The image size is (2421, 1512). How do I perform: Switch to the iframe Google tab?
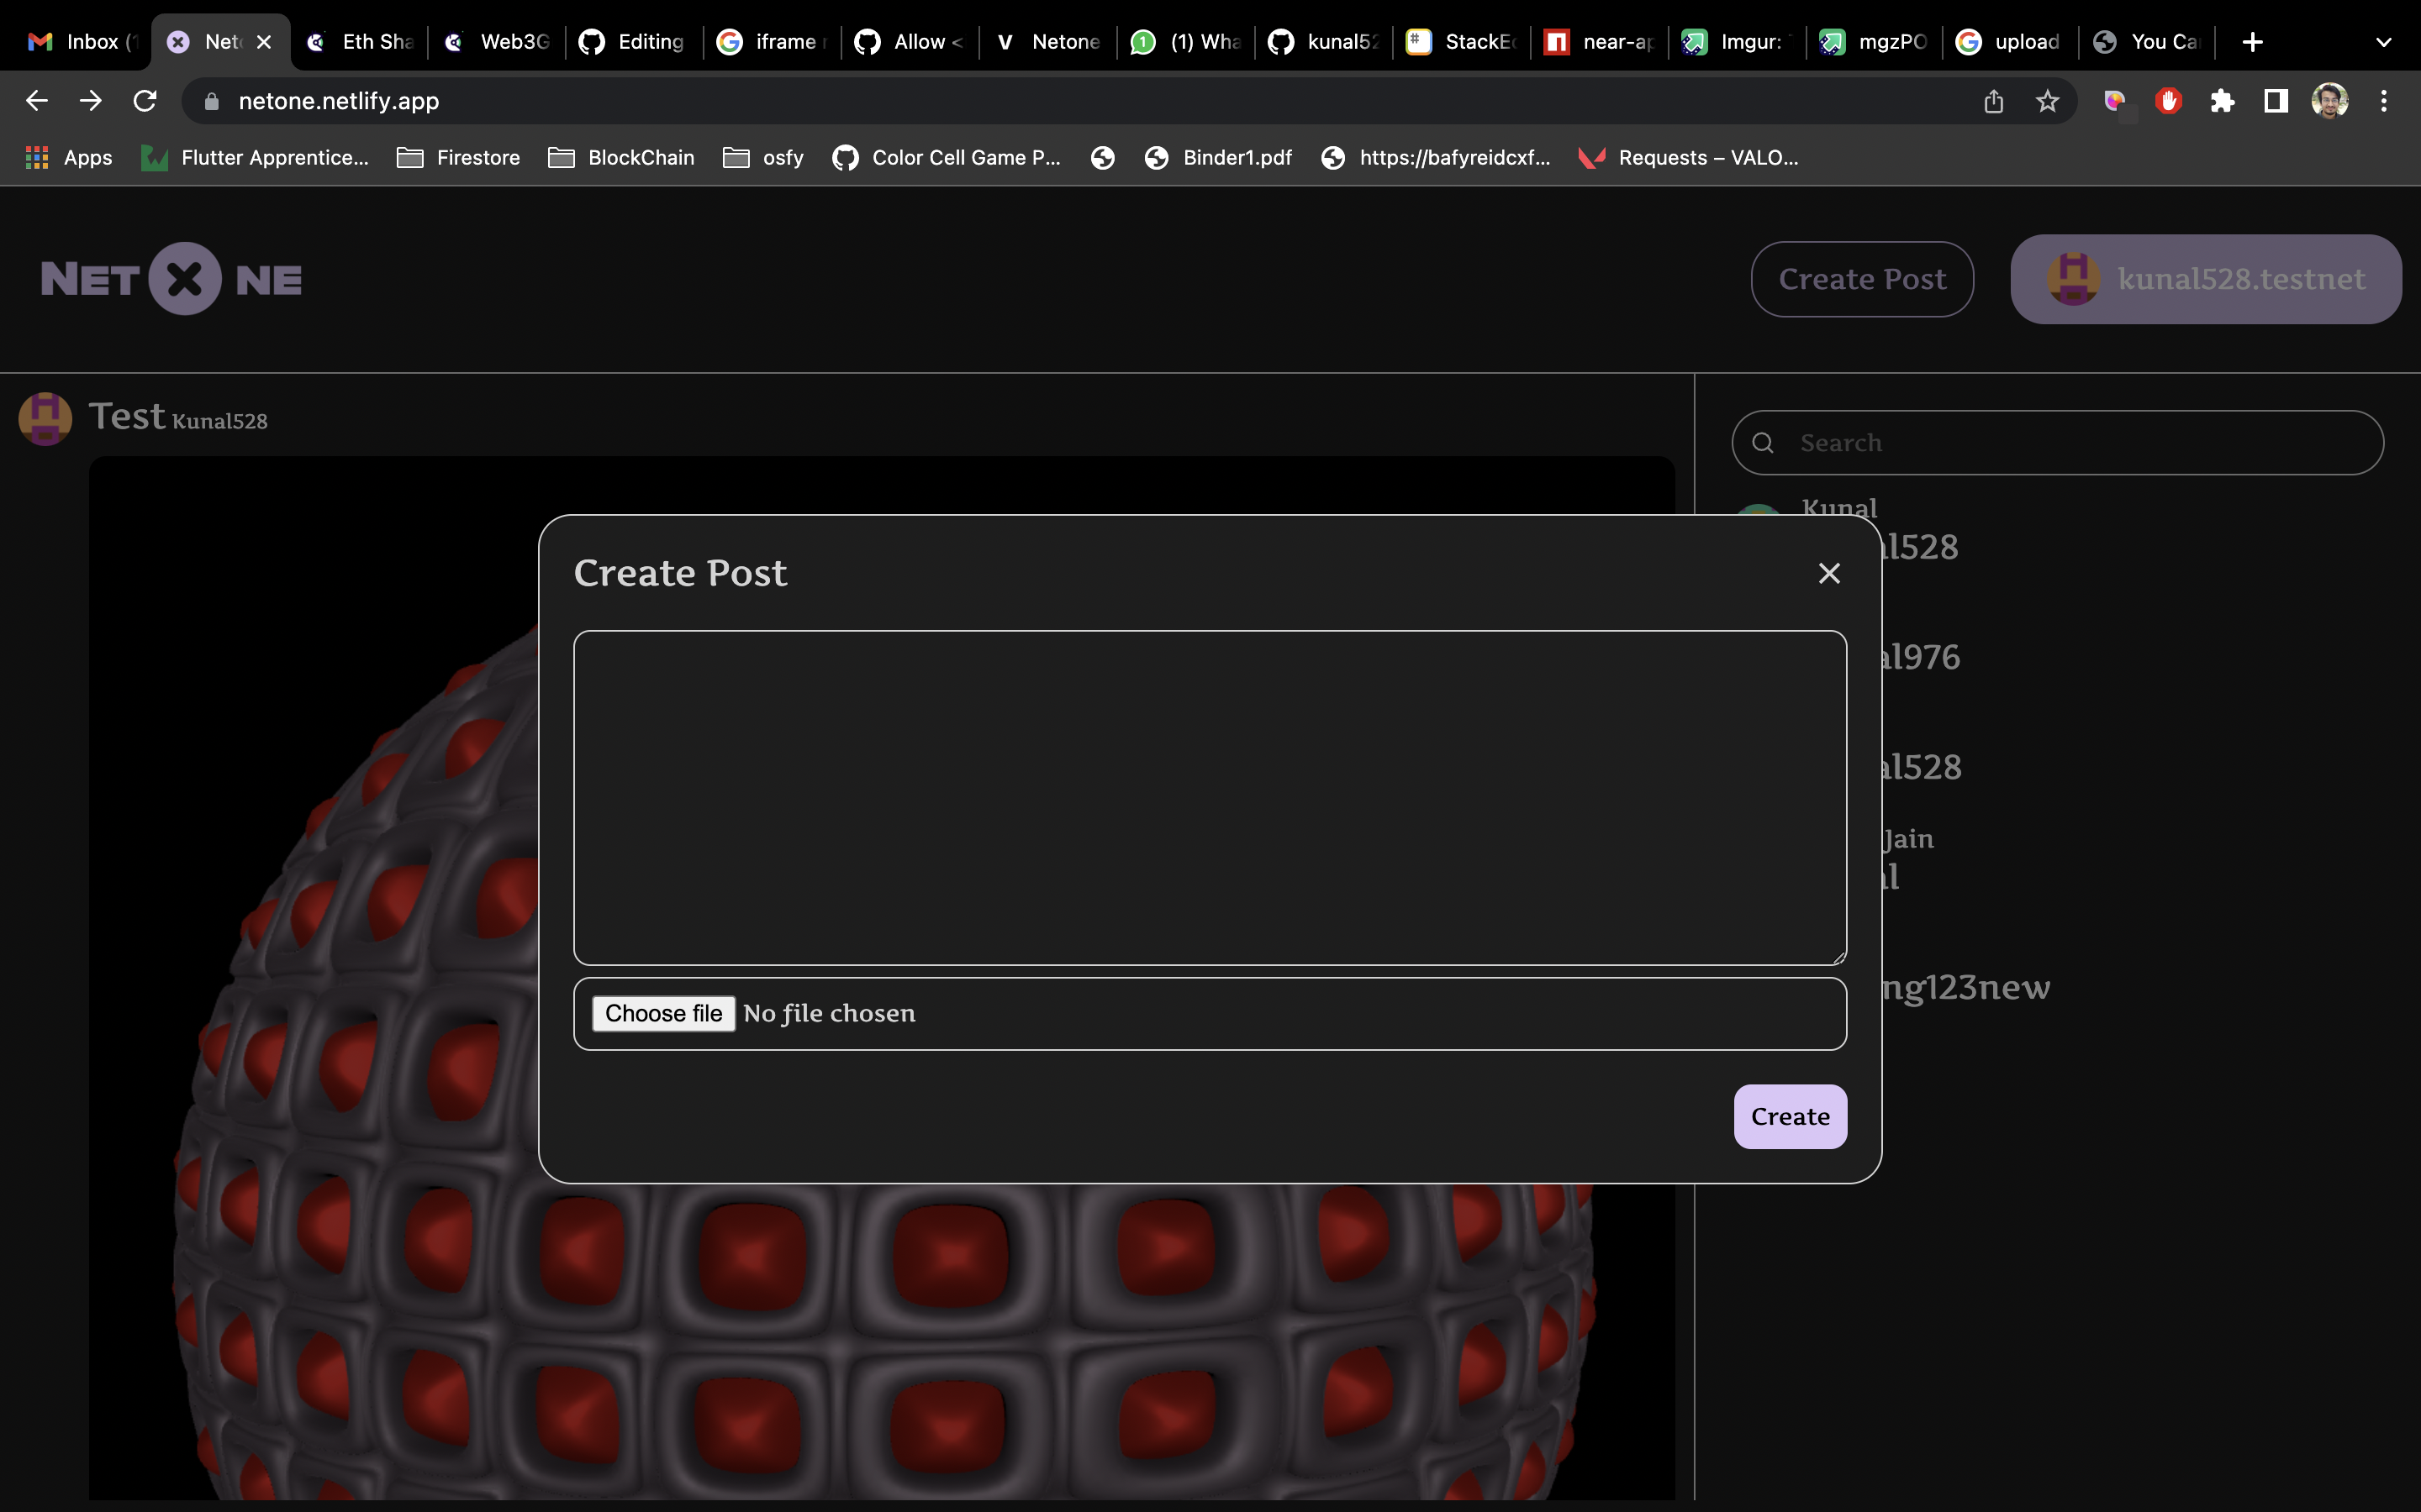coord(774,42)
